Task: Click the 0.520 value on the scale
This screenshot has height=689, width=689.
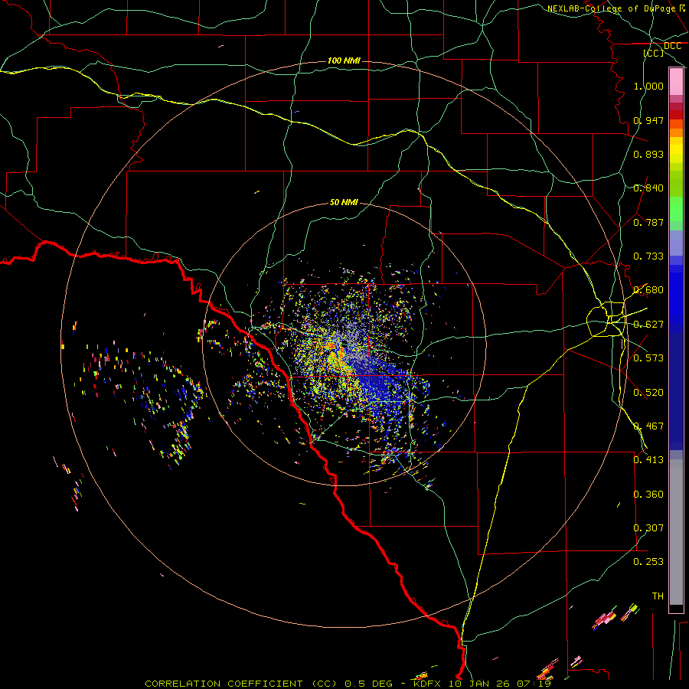Action: 648,393
